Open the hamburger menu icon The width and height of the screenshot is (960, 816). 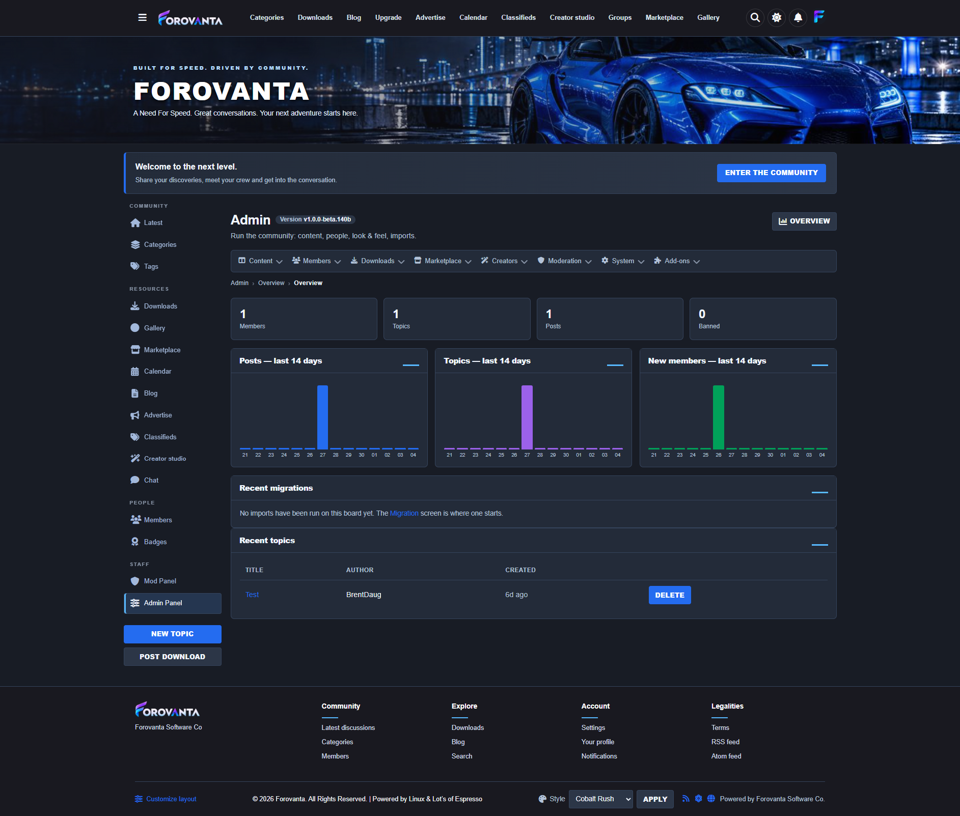coord(142,17)
